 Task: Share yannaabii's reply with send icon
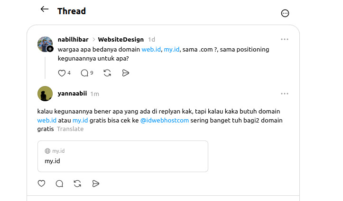95,184
